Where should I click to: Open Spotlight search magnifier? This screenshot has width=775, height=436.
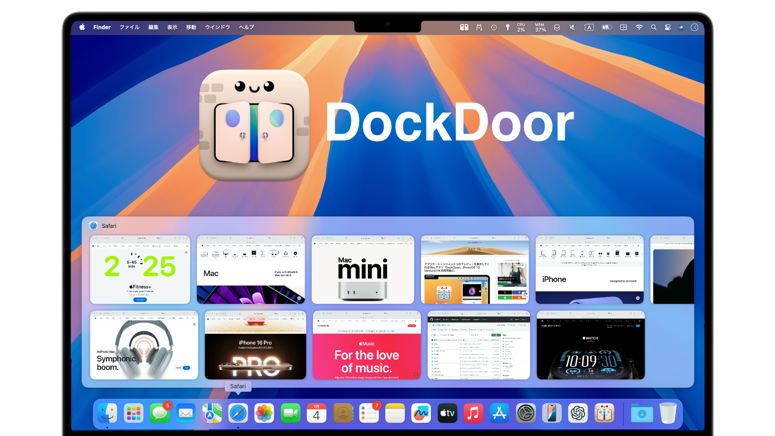click(654, 27)
